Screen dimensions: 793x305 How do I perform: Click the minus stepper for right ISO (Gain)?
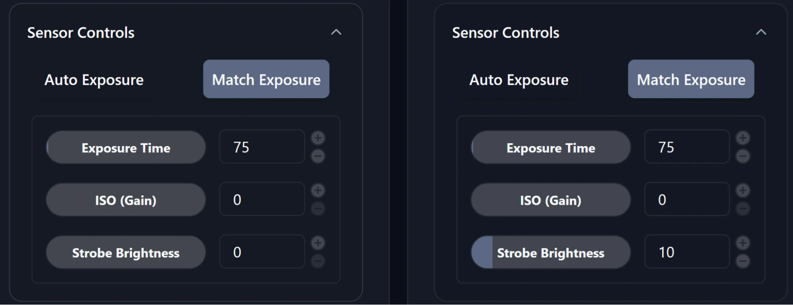[x=743, y=208]
